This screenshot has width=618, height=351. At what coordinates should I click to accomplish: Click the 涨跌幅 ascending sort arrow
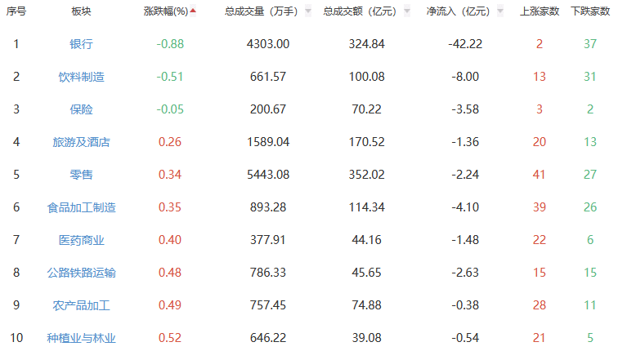193,11
